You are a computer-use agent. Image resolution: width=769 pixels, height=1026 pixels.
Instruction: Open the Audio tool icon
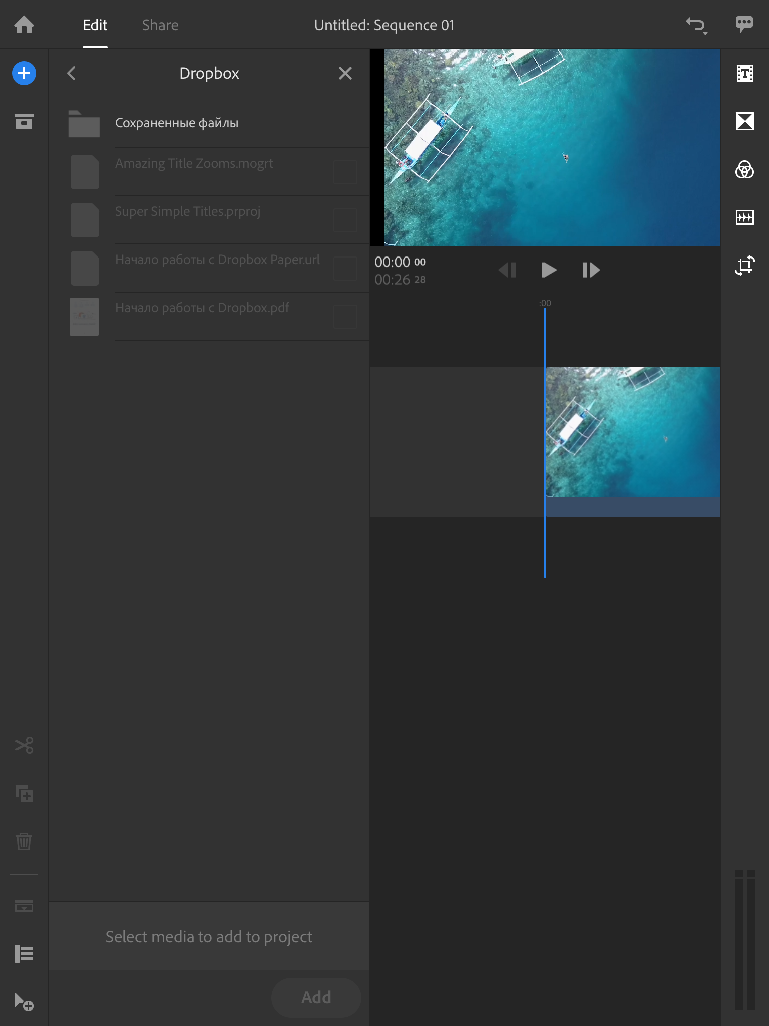745,217
